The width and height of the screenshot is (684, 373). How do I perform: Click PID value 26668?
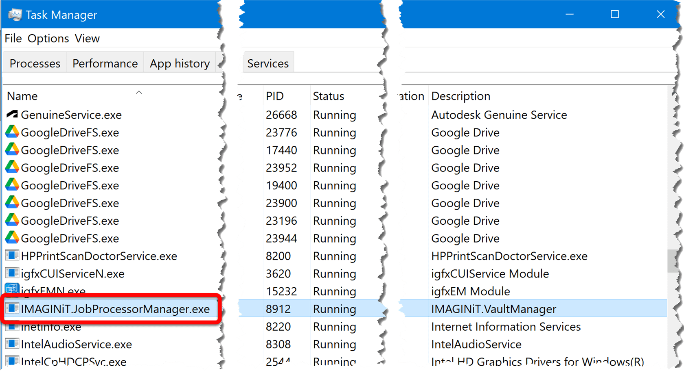[x=281, y=115]
